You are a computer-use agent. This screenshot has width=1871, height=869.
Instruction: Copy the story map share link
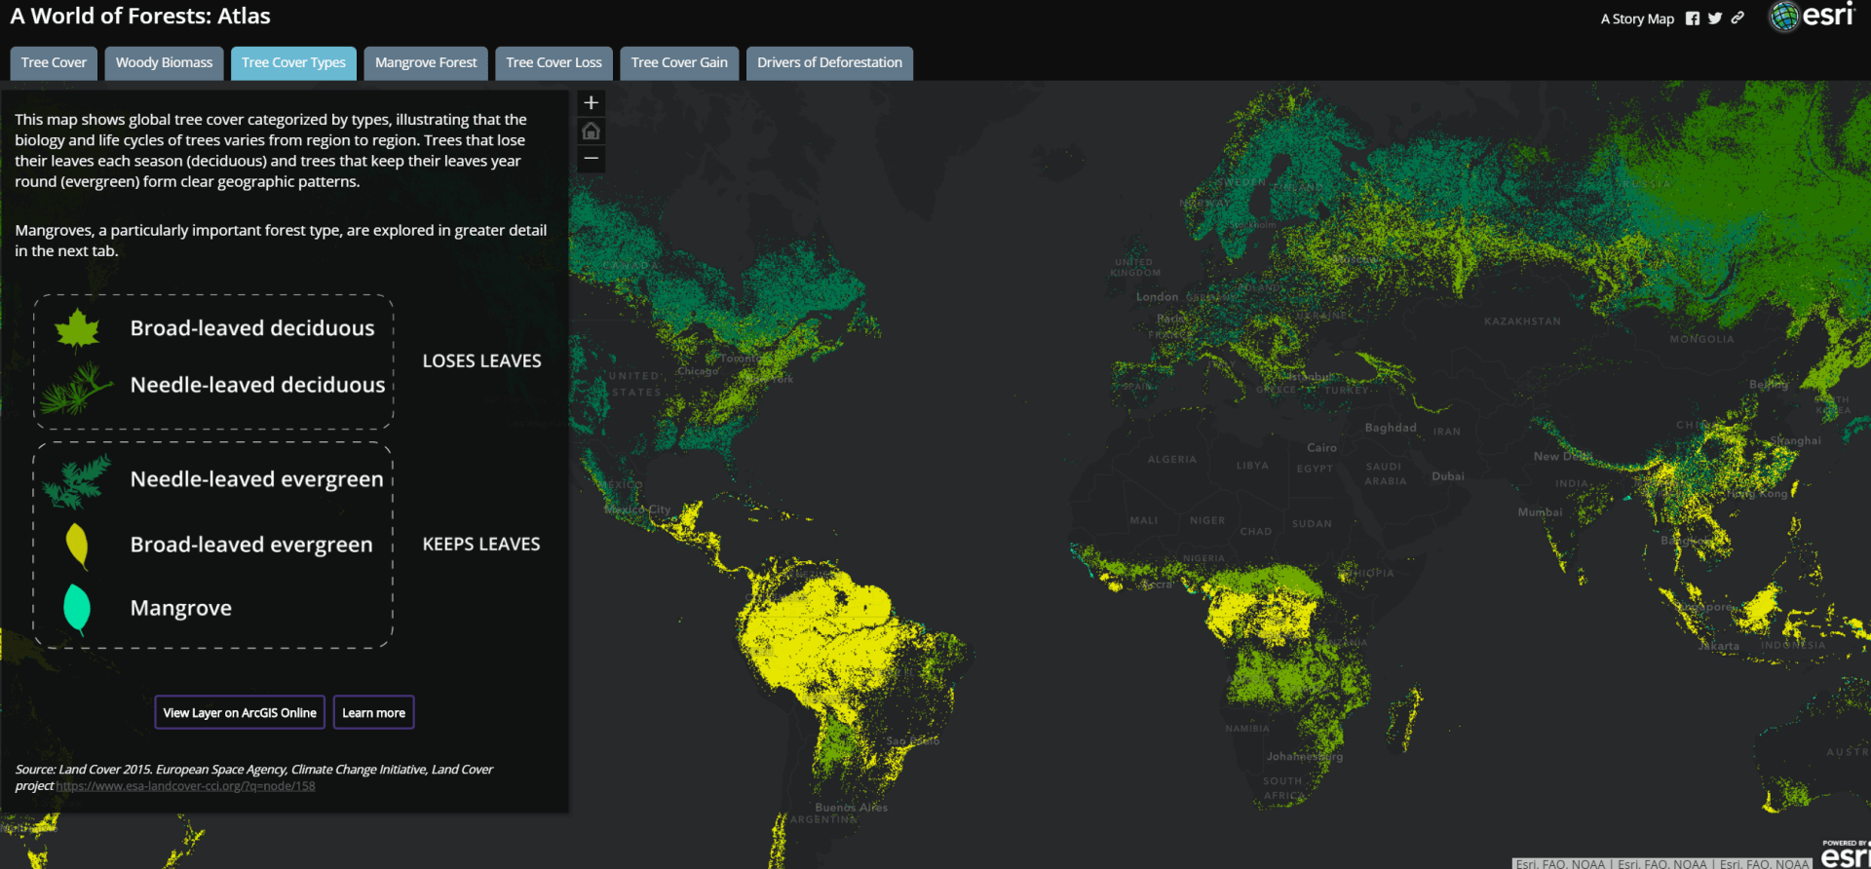[1737, 19]
